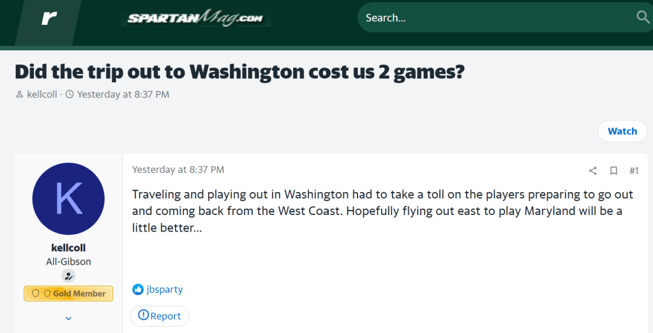Open the SpartanMag.com home logo
This screenshot has height=333, width=653.
195,18
